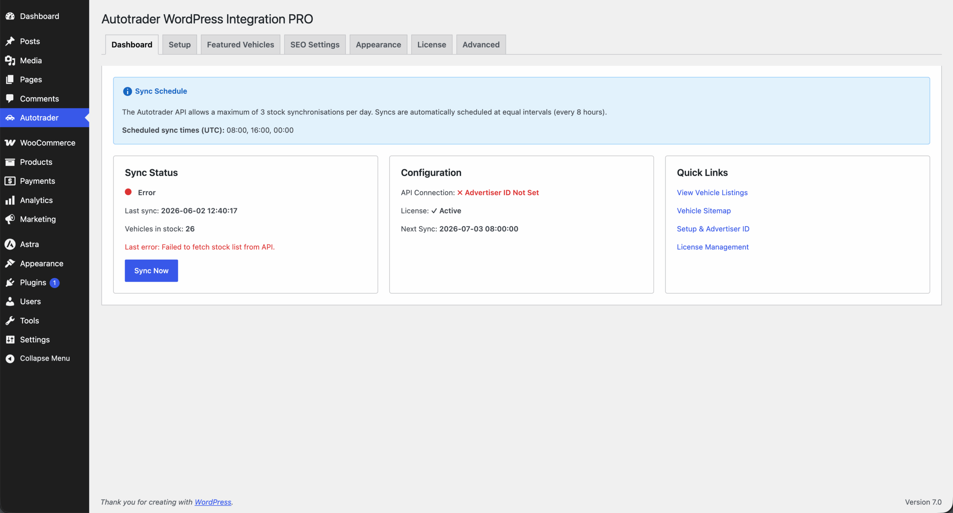Go to Tools in the sidebar
The width and height of the screenshot is (953, 513).
pyautogui.click(x=45, y=320)
